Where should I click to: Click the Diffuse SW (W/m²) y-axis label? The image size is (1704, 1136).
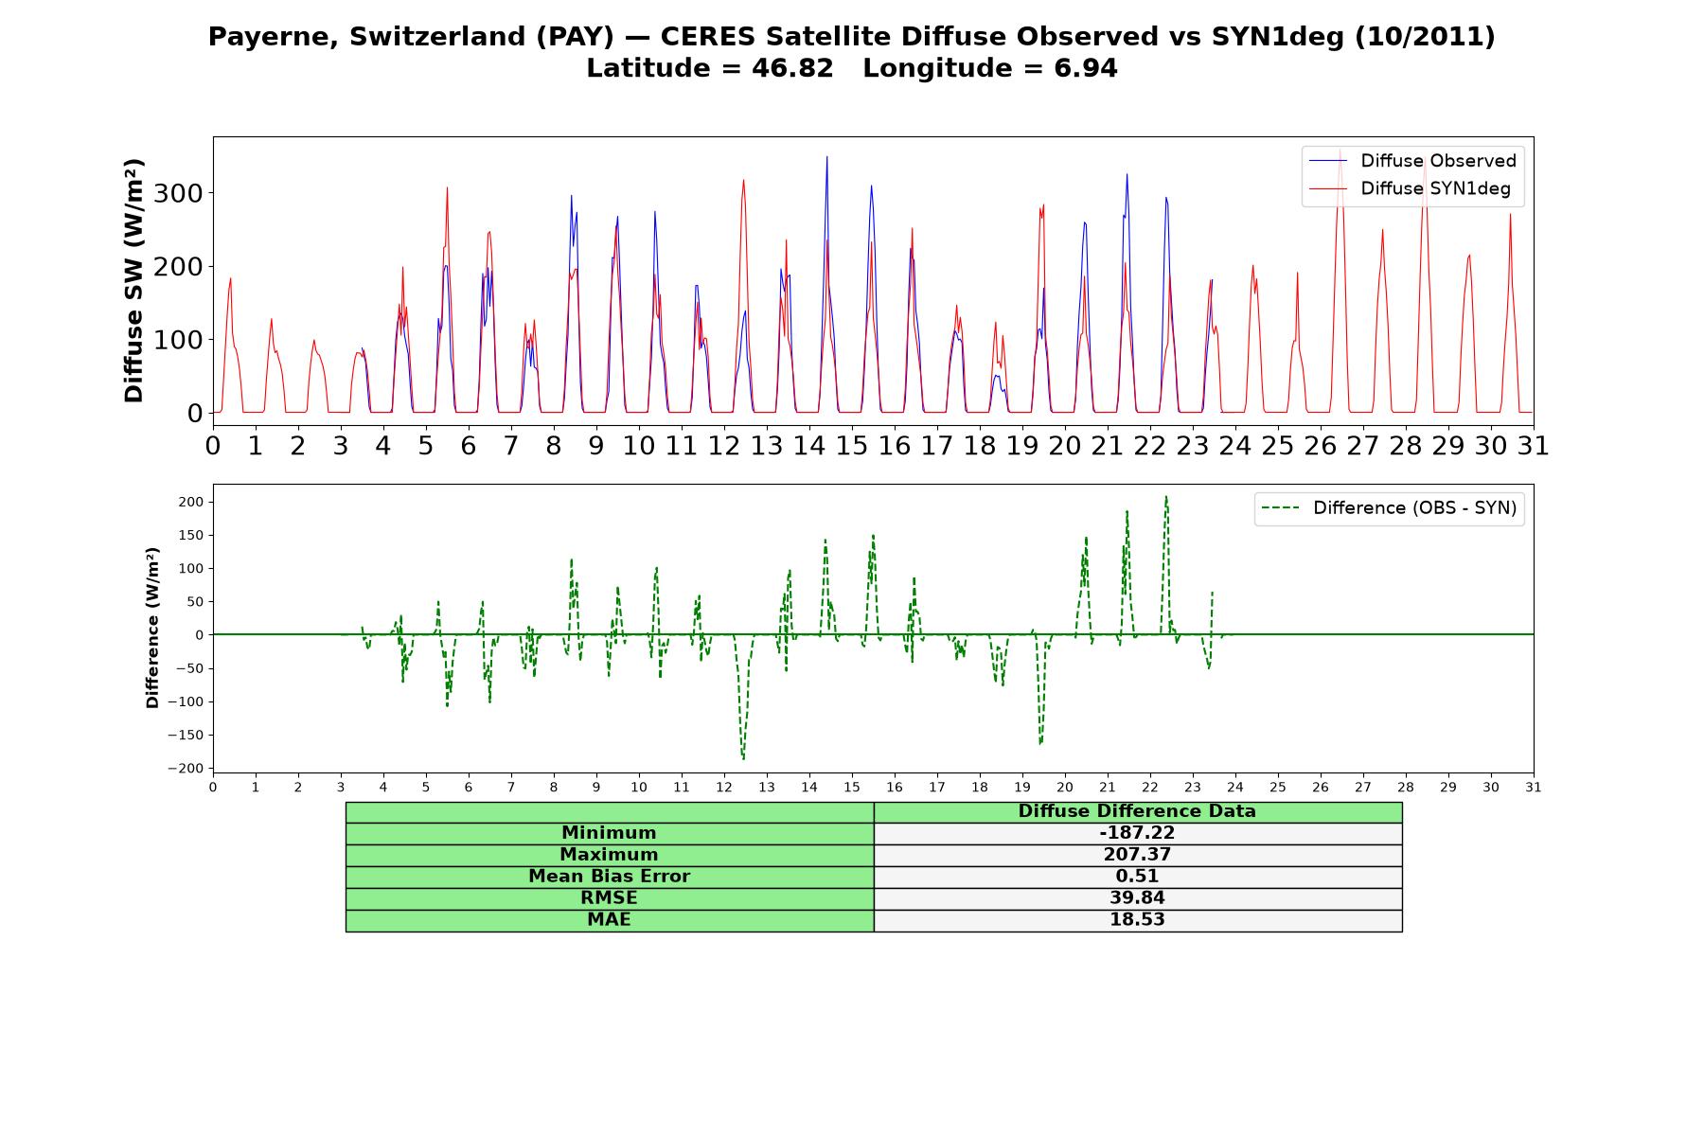134,281
